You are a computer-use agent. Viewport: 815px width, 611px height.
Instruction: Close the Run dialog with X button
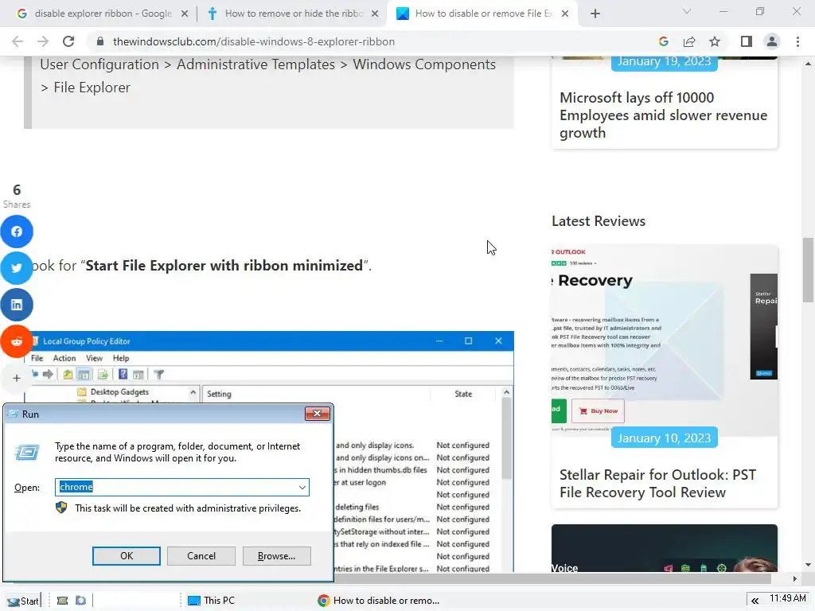click(317, 414)
